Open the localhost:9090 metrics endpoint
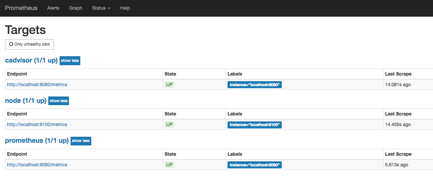433x177 pixels. pos(37,165)
